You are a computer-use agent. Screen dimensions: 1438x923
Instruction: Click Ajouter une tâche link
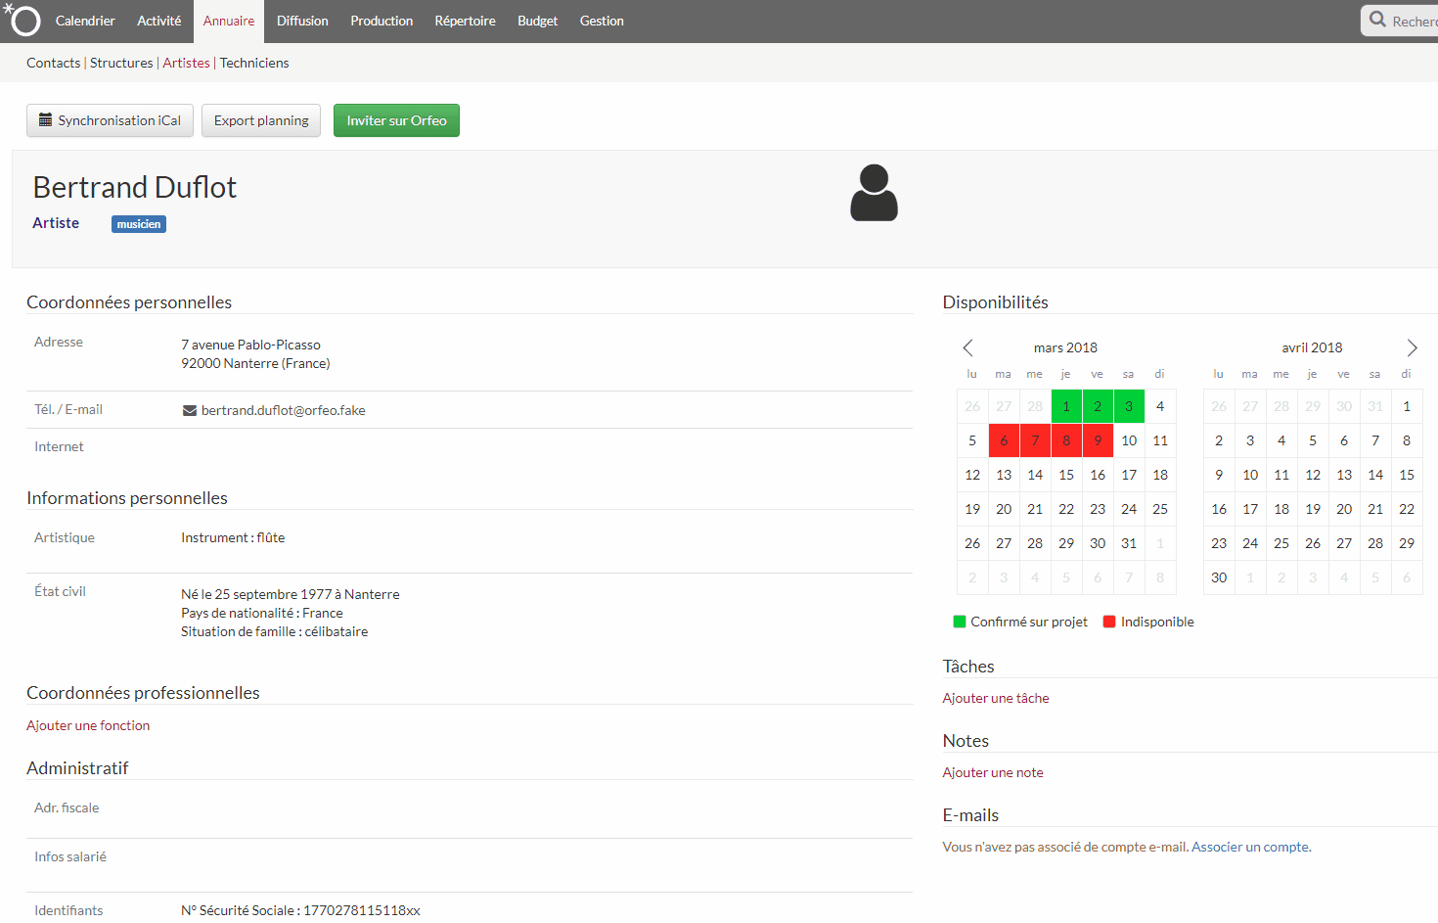[996, 698]
